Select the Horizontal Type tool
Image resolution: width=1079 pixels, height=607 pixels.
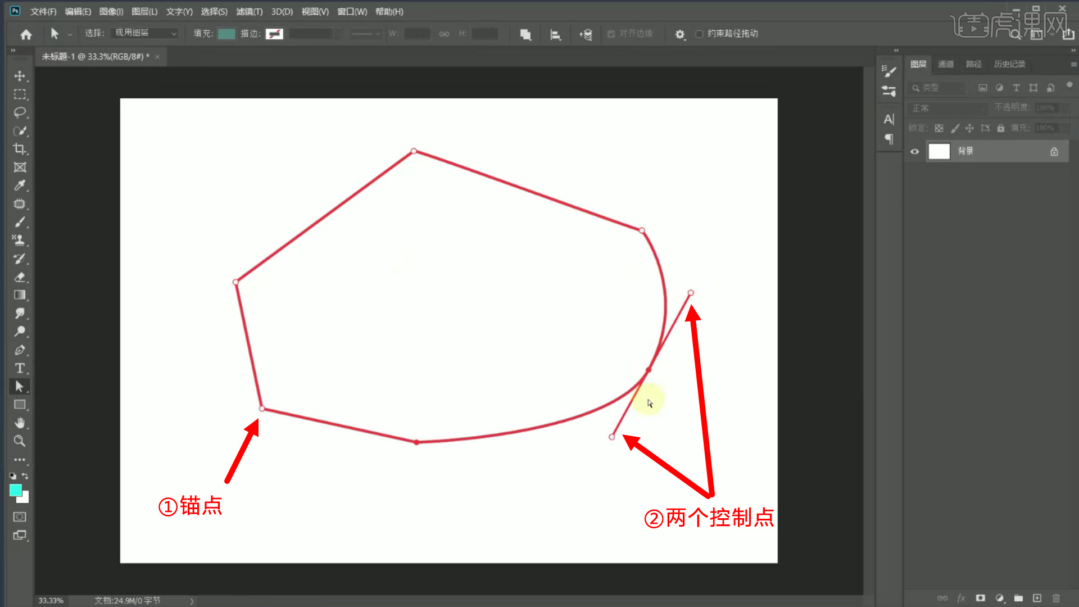[20, 368]
